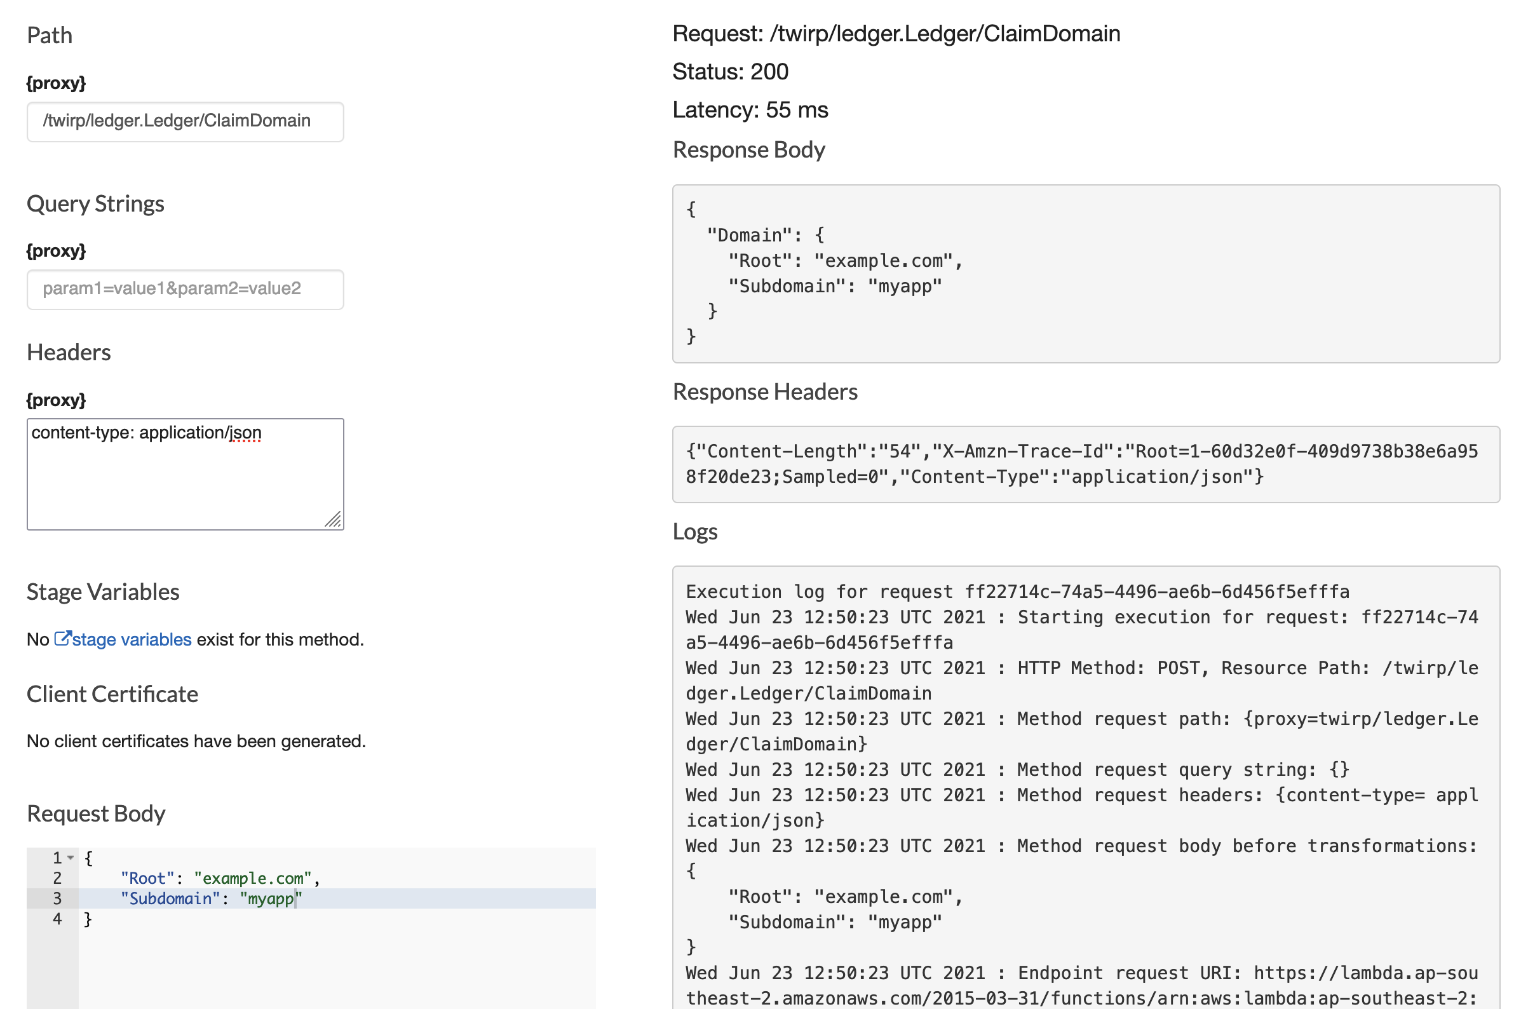This screenshot has width=1521, height=1009.
Task: Click the Path proxy input with /twirp/ledger.Ledger/ClaimDomain
Action: pyautogui.click(x=185, y=121)
